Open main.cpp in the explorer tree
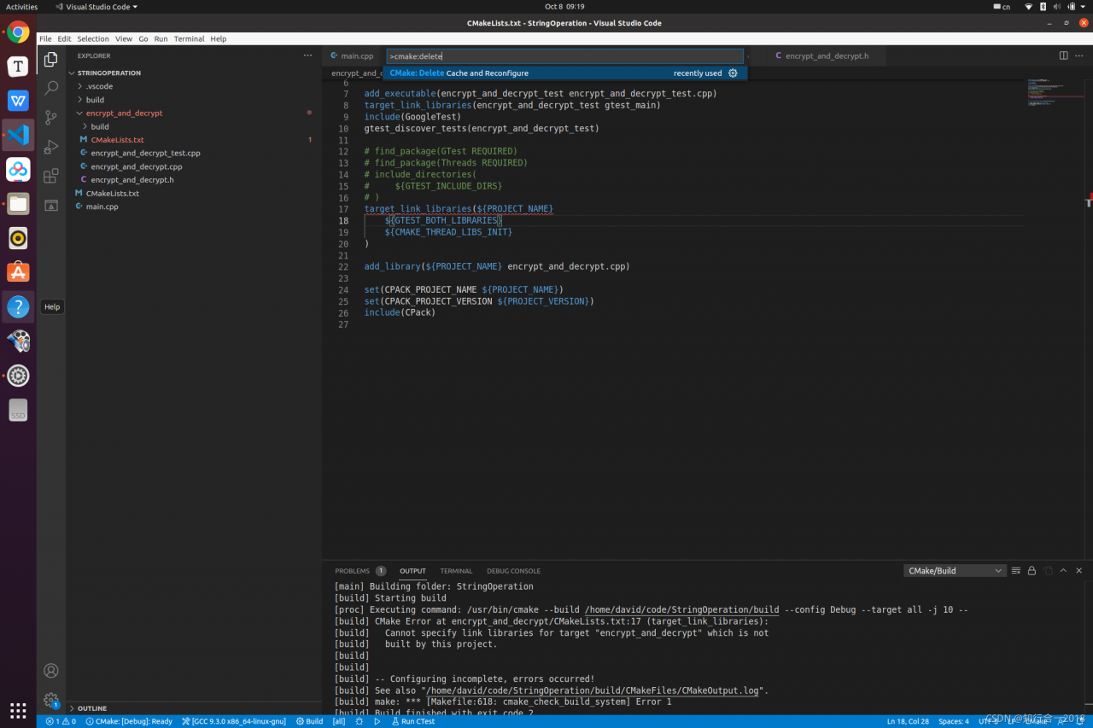Screen dimensions: 1093x728 click(x=102, y=207)
